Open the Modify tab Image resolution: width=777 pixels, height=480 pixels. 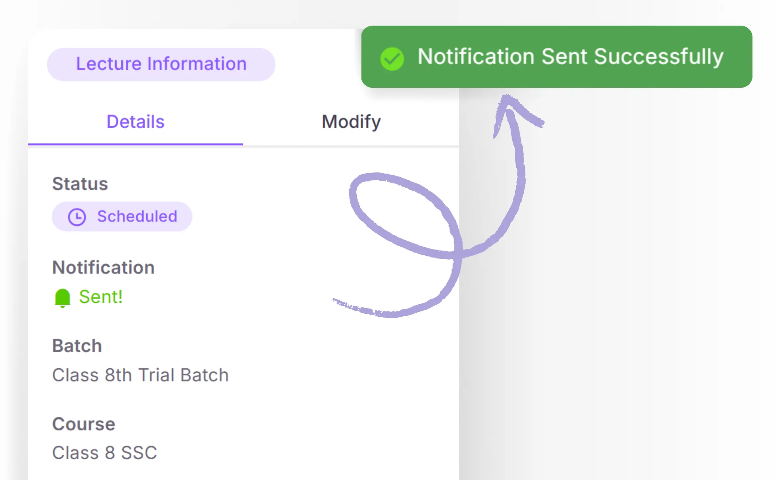click(351, 121)
